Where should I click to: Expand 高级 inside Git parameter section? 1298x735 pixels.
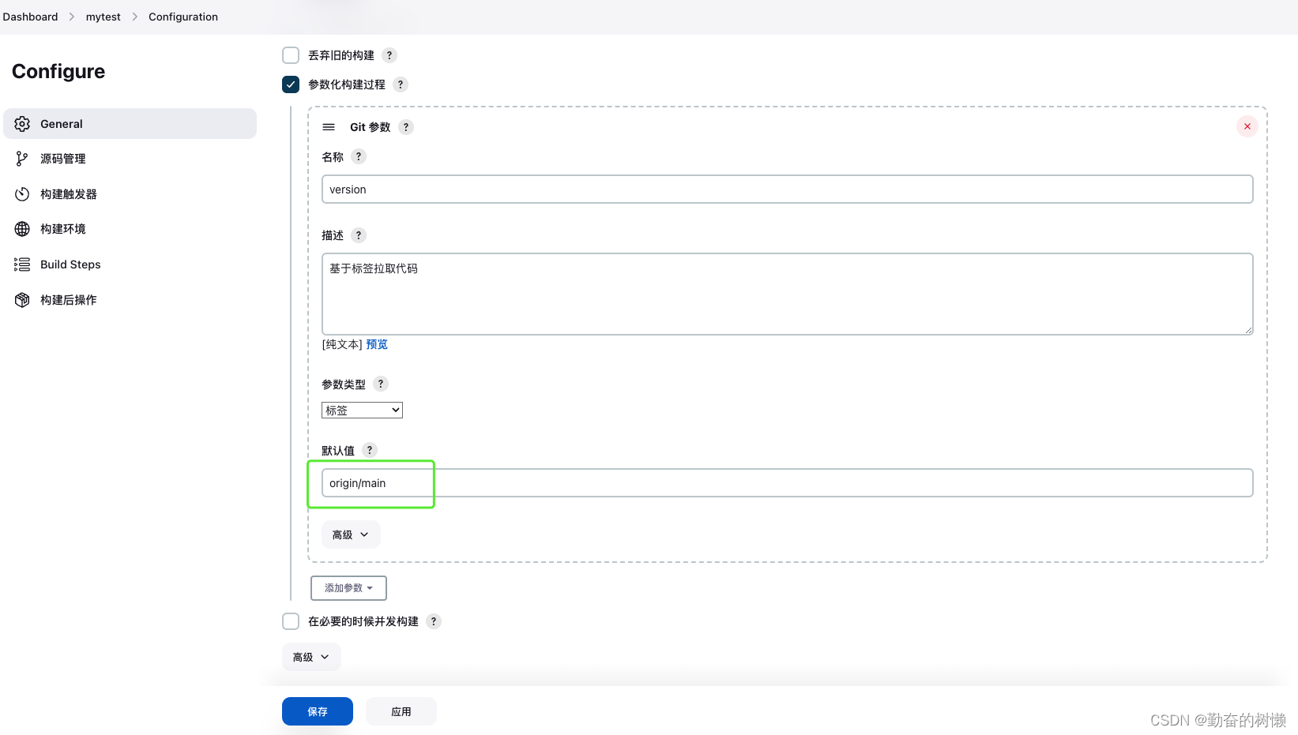coord(351,534)
